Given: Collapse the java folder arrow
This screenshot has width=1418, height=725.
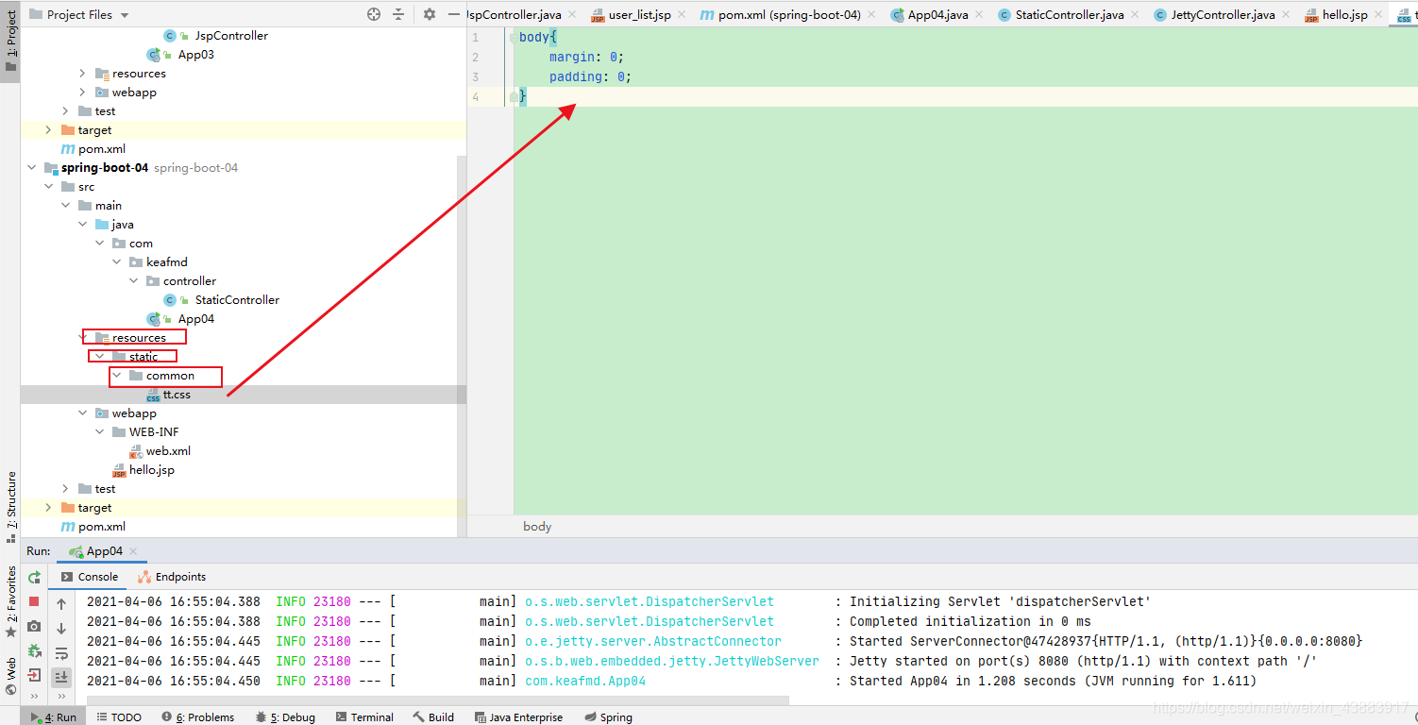Looking at the screenshot, I should coord(83,225).
